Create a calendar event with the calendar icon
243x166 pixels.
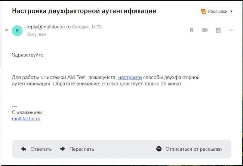click(x=218, y=30)
